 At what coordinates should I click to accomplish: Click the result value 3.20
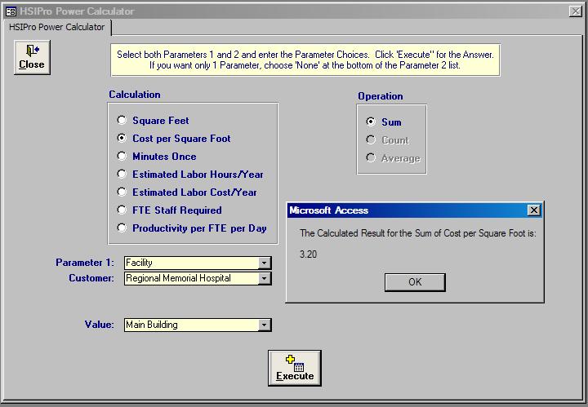[x=308, y=254]
